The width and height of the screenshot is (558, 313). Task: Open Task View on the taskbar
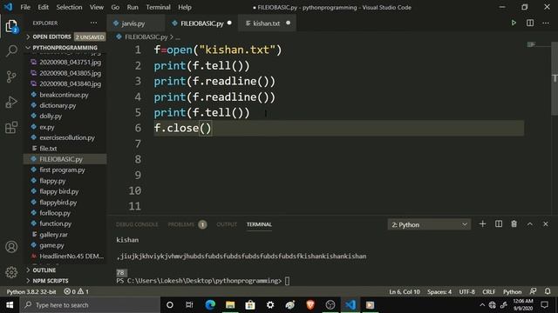point(189,305)
